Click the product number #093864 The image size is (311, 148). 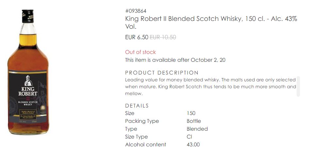136,11
